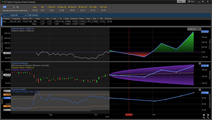Click the 20 Day HV 21.00 value
The image size is (212, 120).
(62, 10)
